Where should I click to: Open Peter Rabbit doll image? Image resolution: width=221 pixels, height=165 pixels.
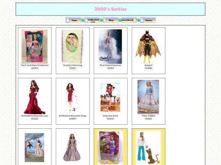(x=148, y=97)
